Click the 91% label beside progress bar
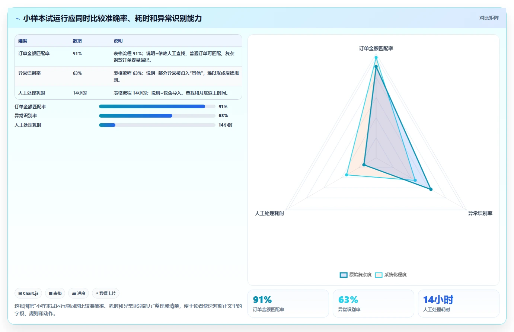The width and height of the screenshot is (514, 332). pyautogui.click(x=223, y=107)
